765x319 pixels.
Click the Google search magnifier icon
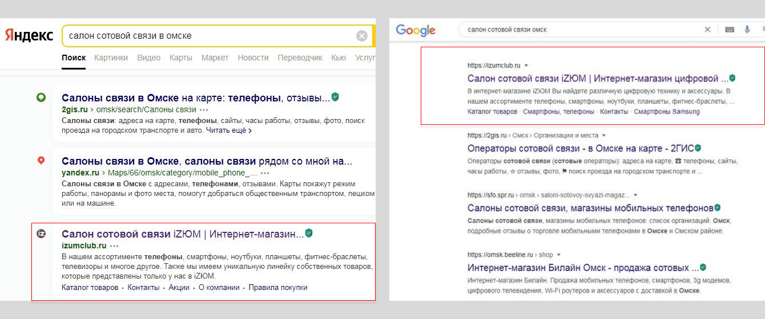[x=763, y=30]
